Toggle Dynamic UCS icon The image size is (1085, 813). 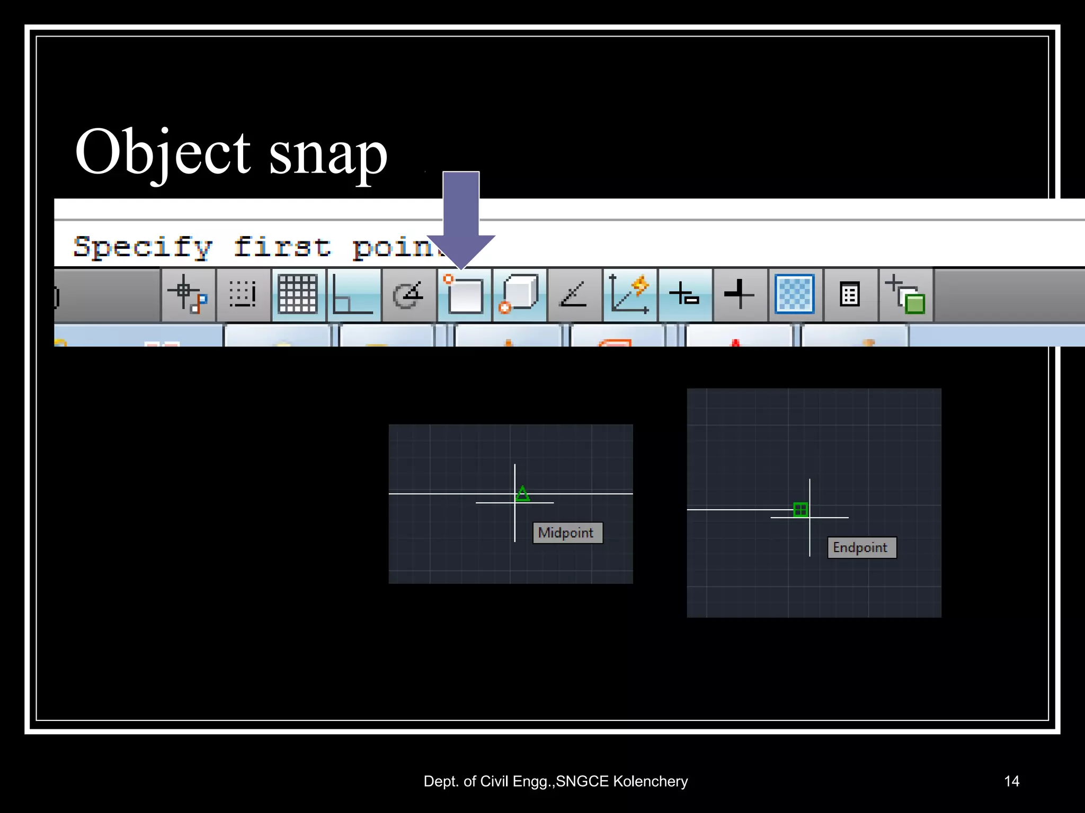[x=630, y=295]
